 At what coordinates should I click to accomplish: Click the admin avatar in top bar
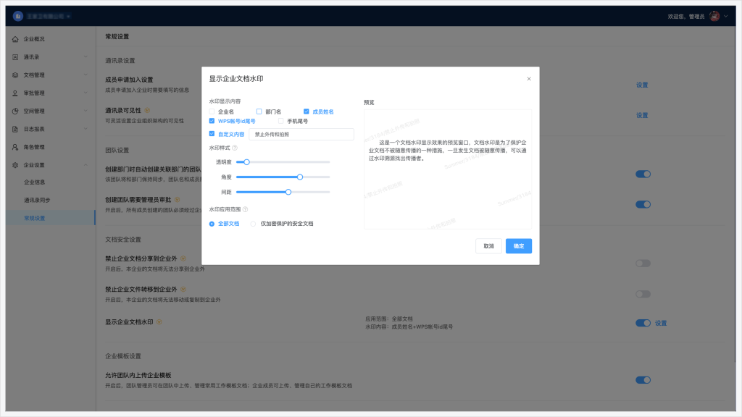[714, 16]
